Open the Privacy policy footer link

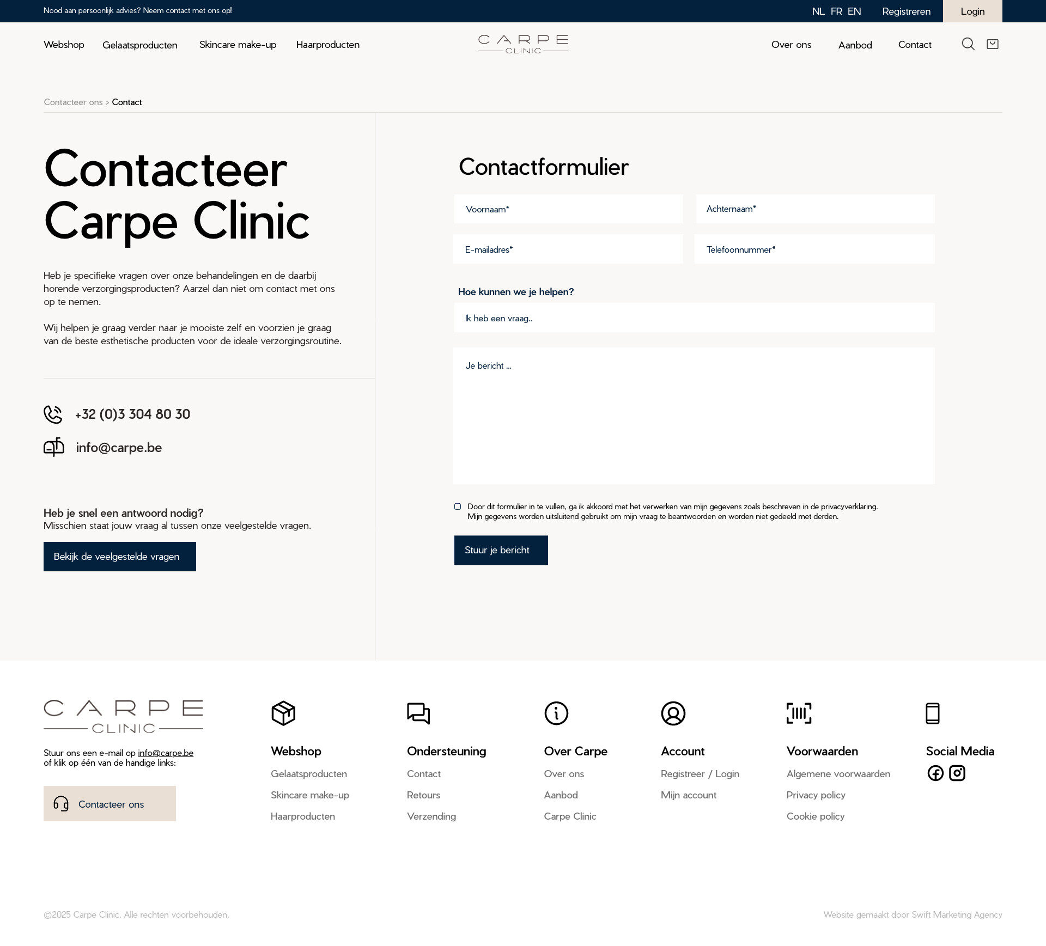point(816,795)
